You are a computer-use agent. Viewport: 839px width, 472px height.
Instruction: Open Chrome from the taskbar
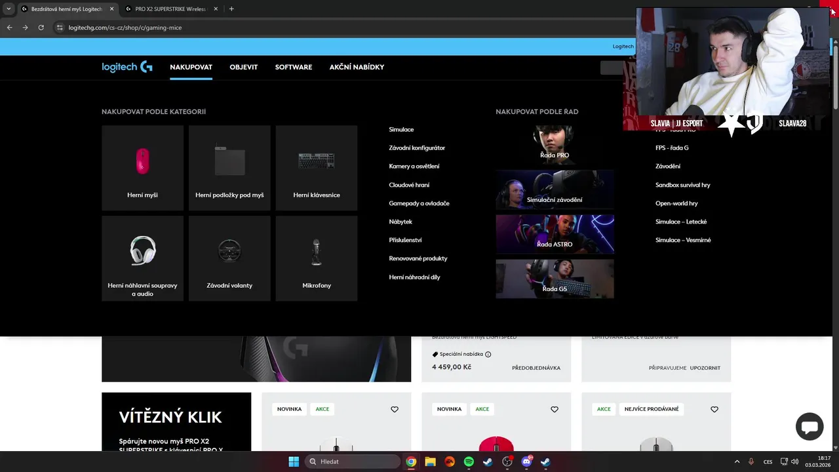click(411, 462)
